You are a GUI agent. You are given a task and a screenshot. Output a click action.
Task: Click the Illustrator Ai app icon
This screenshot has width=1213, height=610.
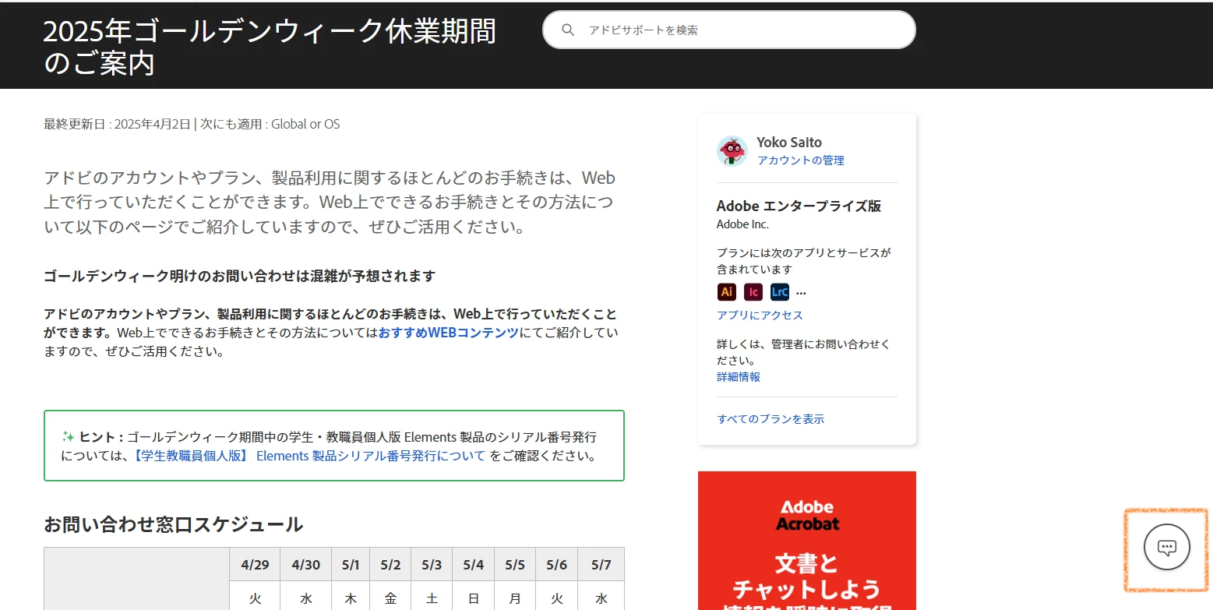pos(727,292)
